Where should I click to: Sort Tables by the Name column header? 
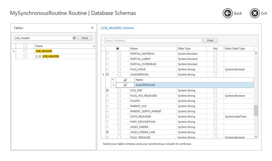point(65,46)
